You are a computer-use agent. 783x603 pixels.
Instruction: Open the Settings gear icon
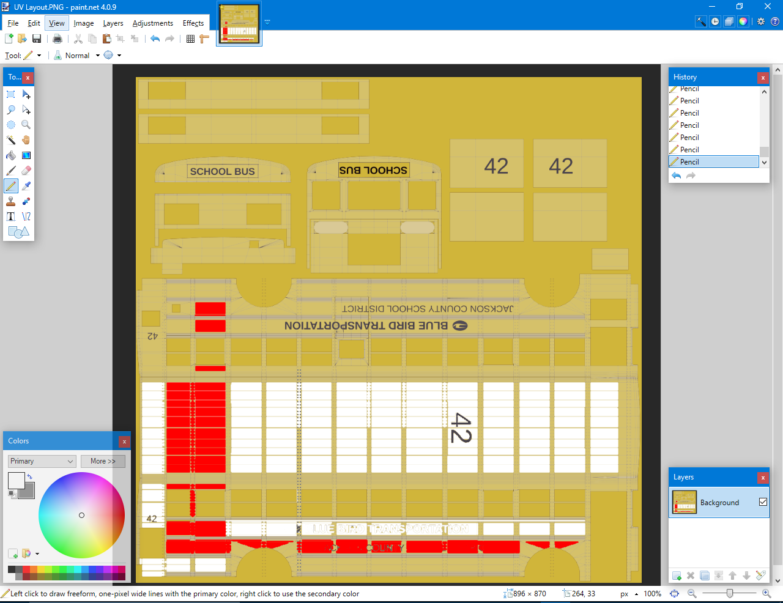tap(761, 21)
